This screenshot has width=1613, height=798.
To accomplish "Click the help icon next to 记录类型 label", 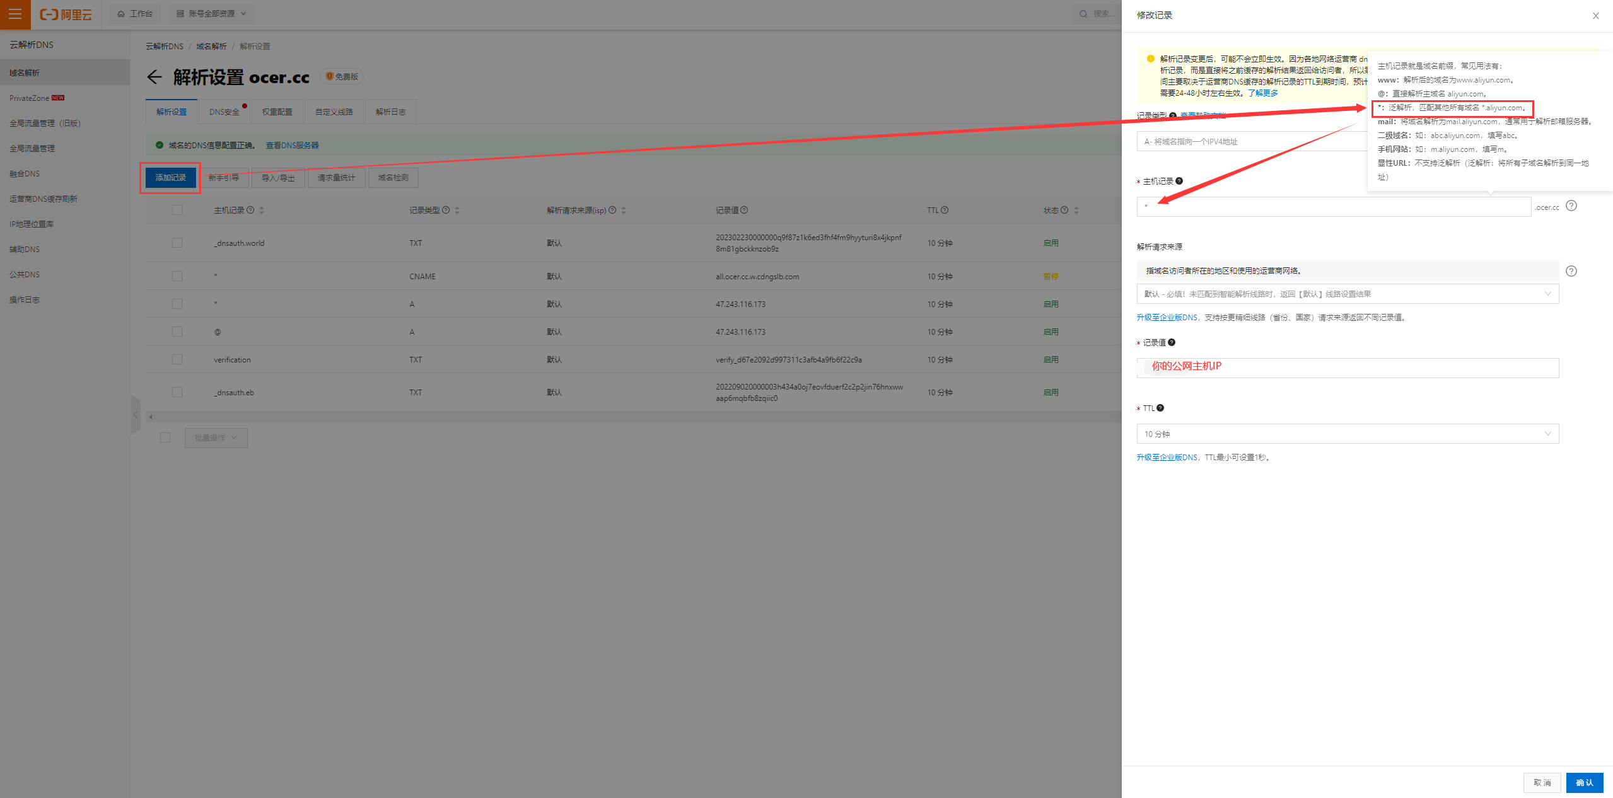I will [x=1173, y=115].
